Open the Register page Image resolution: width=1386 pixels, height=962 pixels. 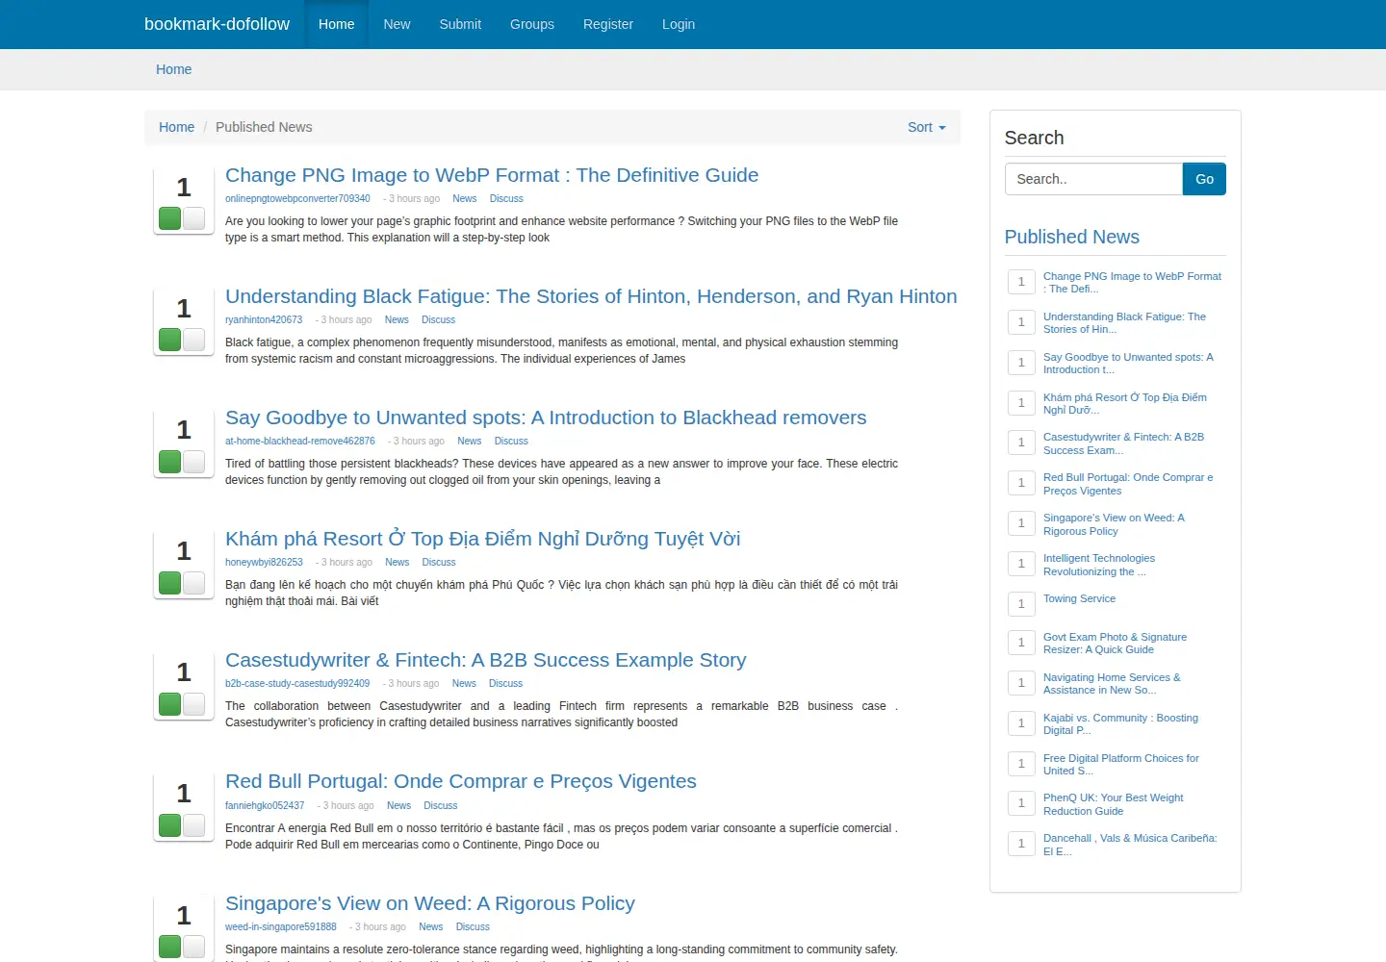tap(608, 24)
